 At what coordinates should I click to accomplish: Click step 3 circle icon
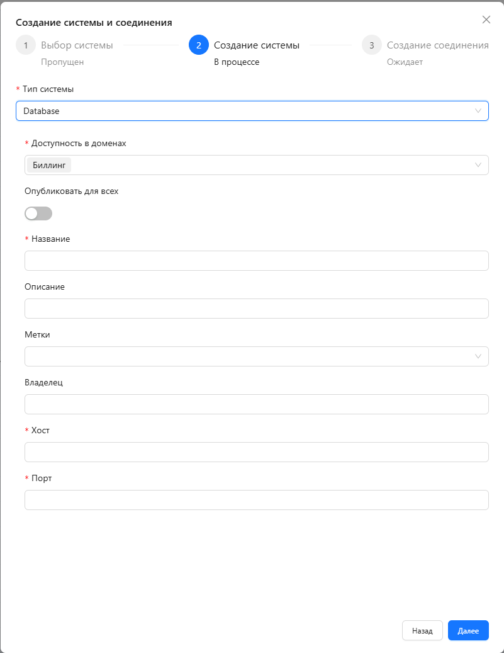(372, 45)
